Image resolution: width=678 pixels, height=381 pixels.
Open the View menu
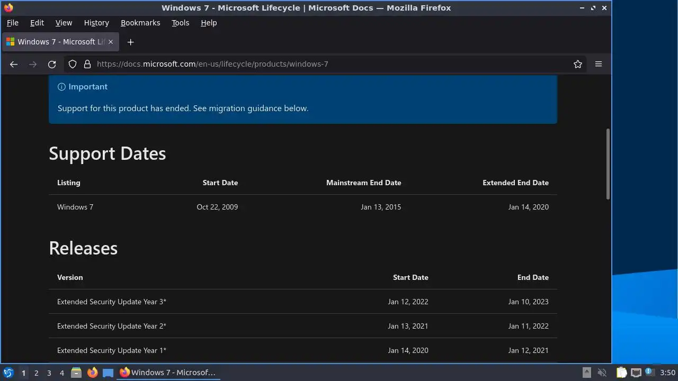click(x=64, y=23)
